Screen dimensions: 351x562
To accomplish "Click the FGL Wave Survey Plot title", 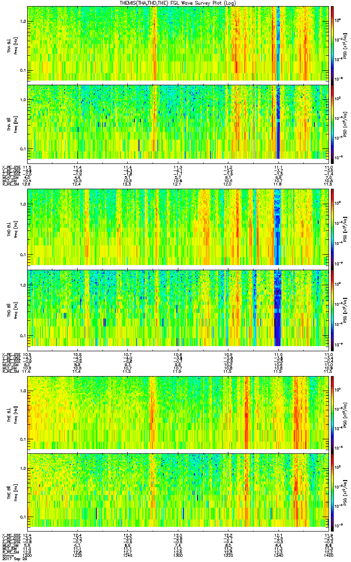I will (x=178, y=3).
